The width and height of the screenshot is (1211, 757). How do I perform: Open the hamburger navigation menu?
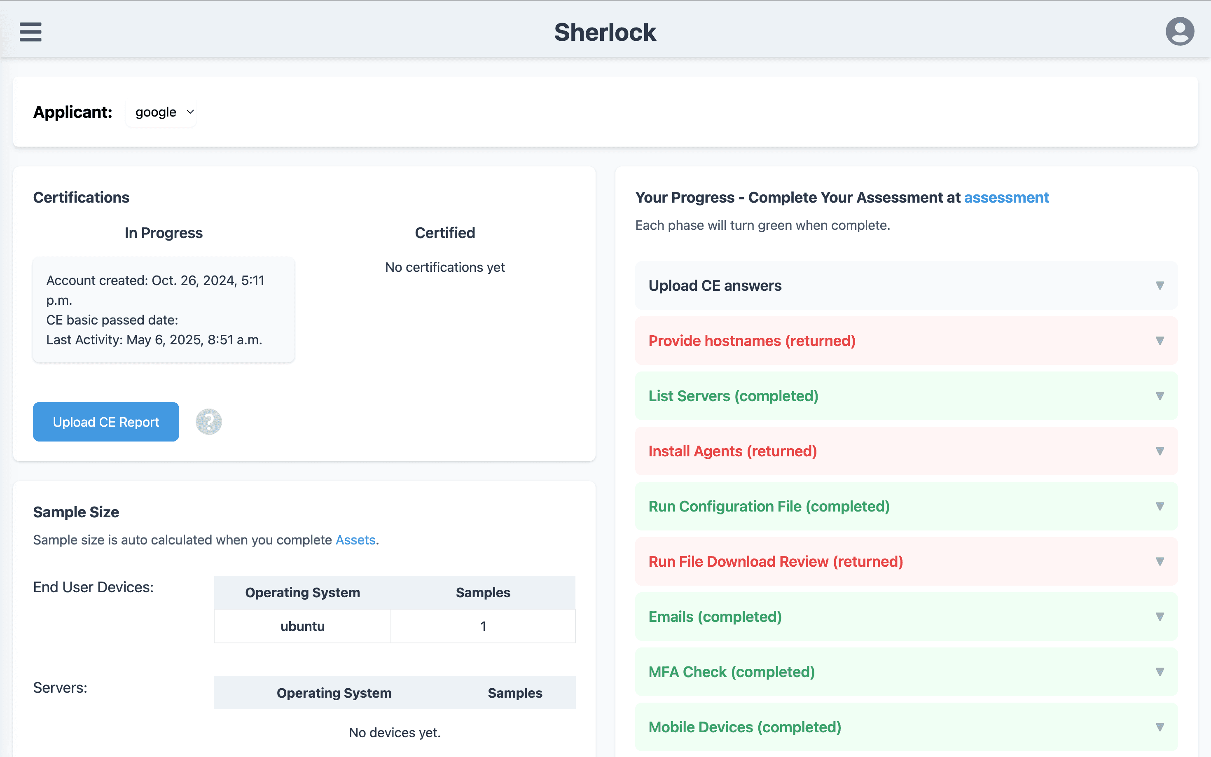tap(30, 32)
